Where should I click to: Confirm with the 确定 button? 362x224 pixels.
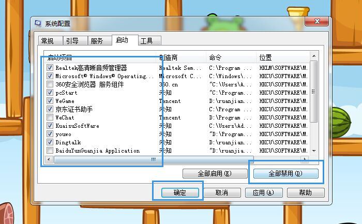179,192
